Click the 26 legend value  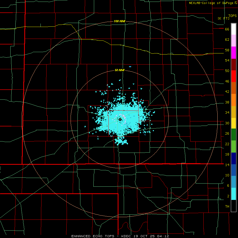pos(227,134)
